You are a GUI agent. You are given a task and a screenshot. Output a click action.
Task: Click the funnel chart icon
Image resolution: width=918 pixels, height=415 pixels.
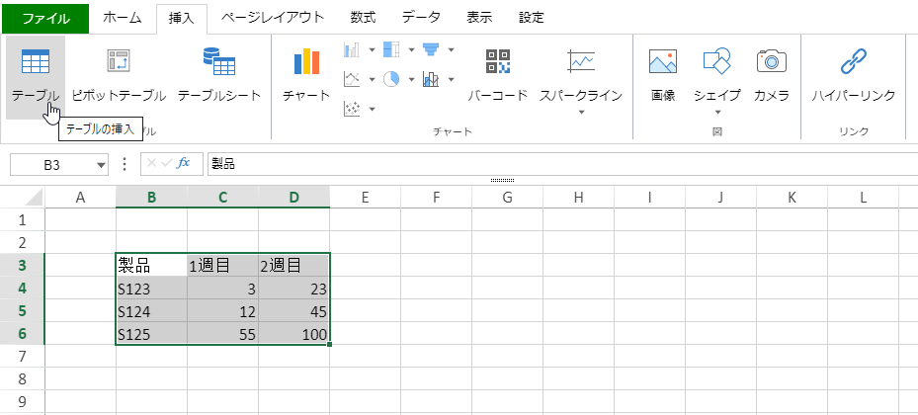click(x=430, y=49)
